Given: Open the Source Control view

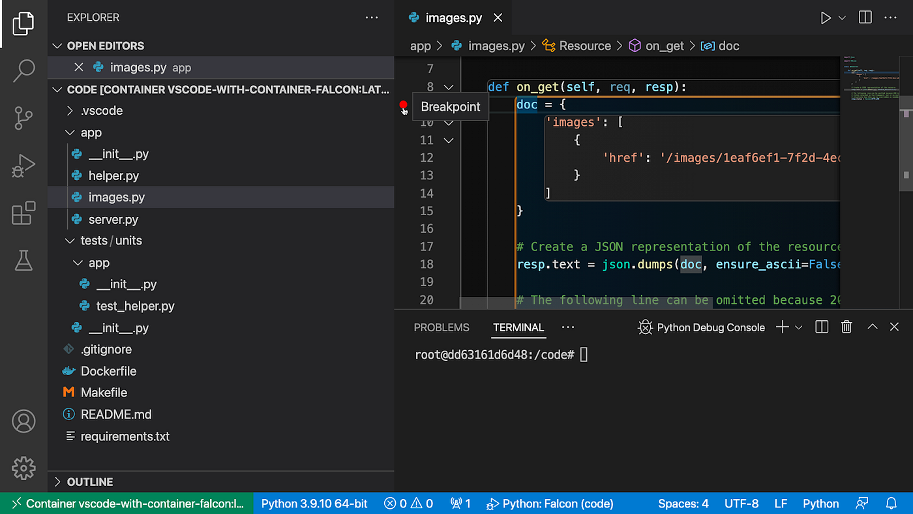Looking at the screenshot, I should pos(23,118).
